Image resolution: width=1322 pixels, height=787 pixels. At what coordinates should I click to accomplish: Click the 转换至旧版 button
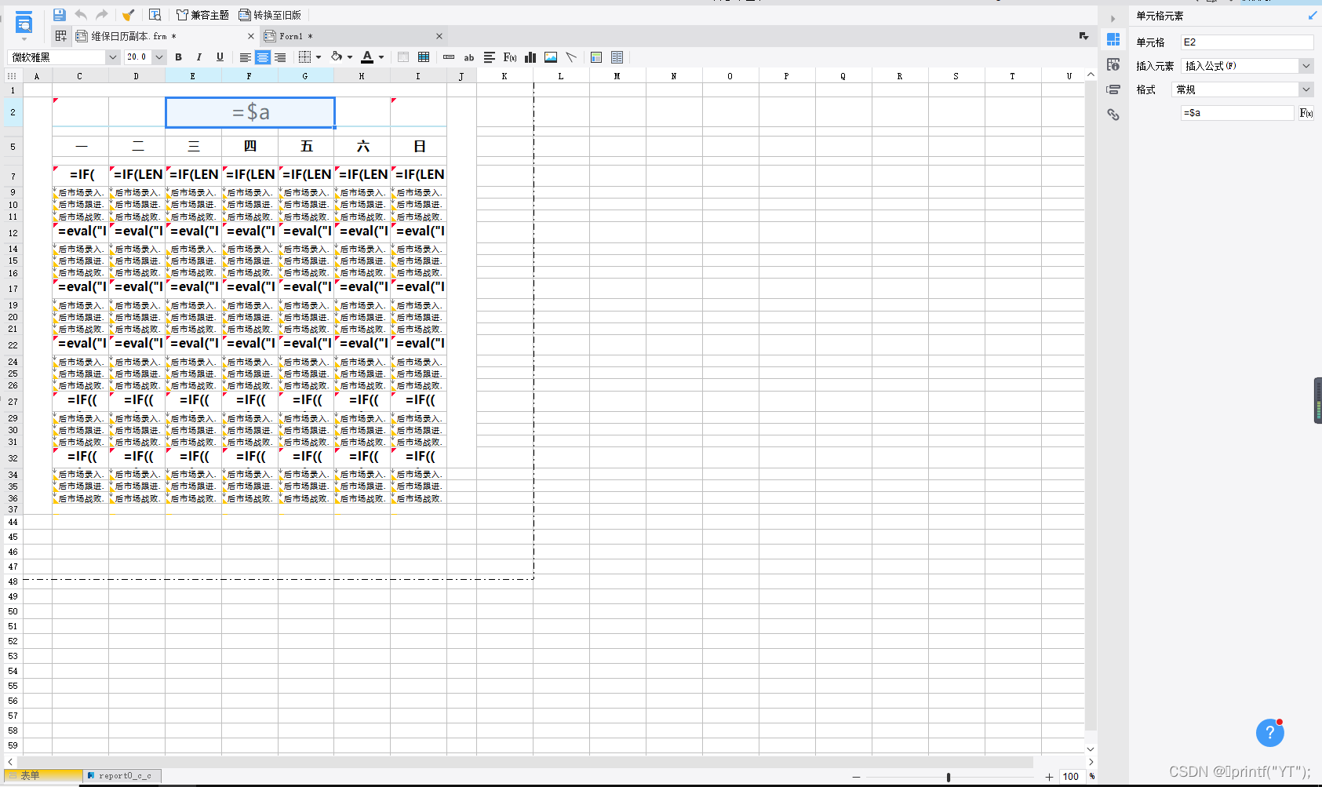pyautogui.click(x=270, y=15)
